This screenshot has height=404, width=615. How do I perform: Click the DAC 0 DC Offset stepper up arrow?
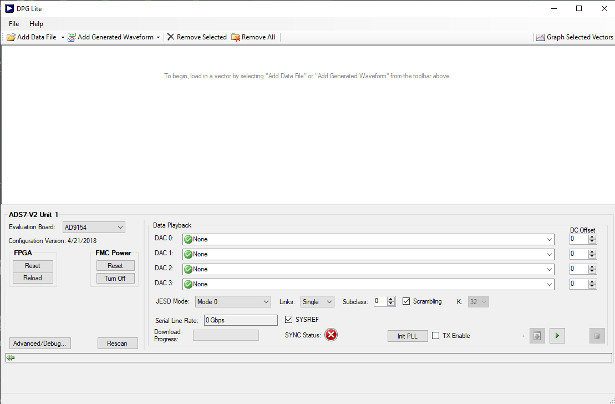[x=592, y=237]
